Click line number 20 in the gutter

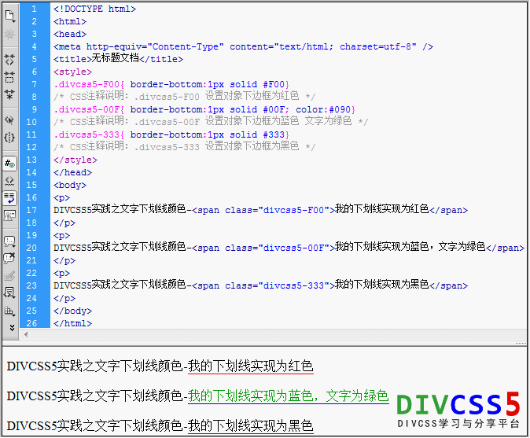pos(31,248)
